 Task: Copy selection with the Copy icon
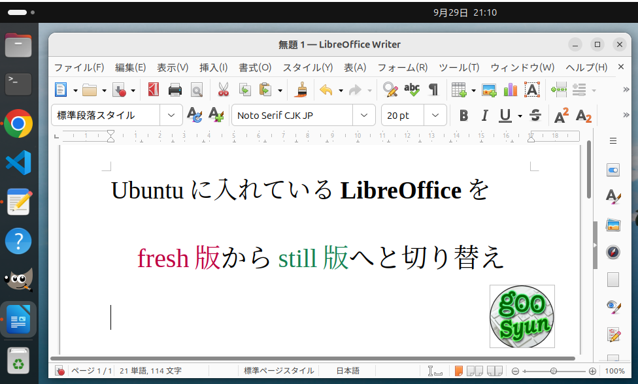tap(245, 90)
